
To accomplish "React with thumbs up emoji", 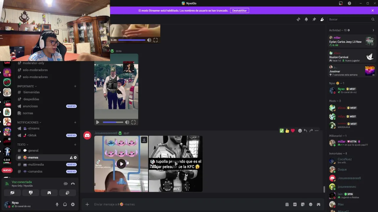I will tap(287, 131).
